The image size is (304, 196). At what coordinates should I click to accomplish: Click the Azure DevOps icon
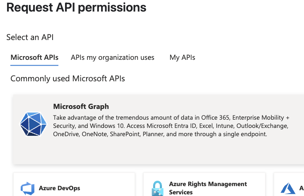tap(27, 188)
